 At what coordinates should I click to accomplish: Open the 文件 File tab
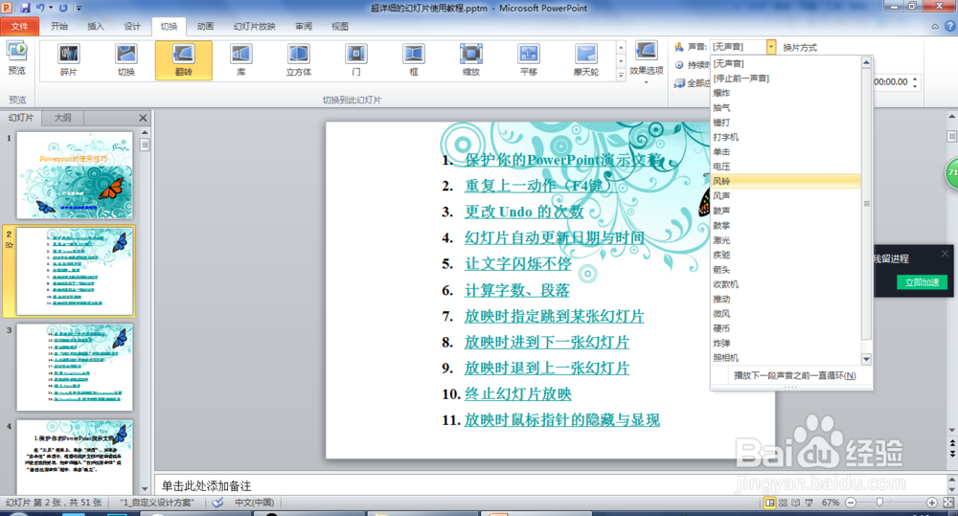(x=19, y=26)
